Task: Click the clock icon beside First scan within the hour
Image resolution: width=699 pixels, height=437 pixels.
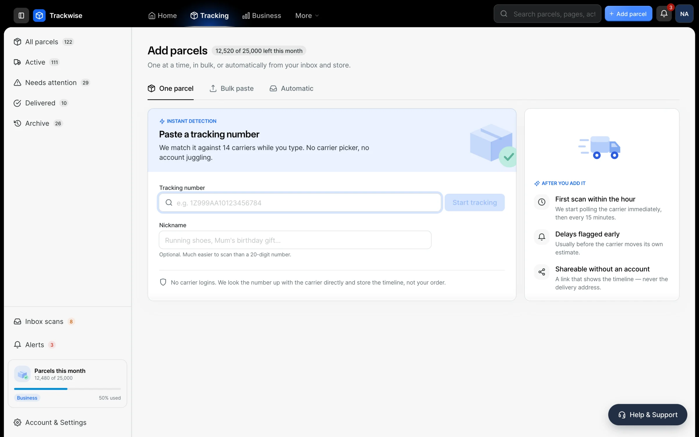Action: coord(542,202)
